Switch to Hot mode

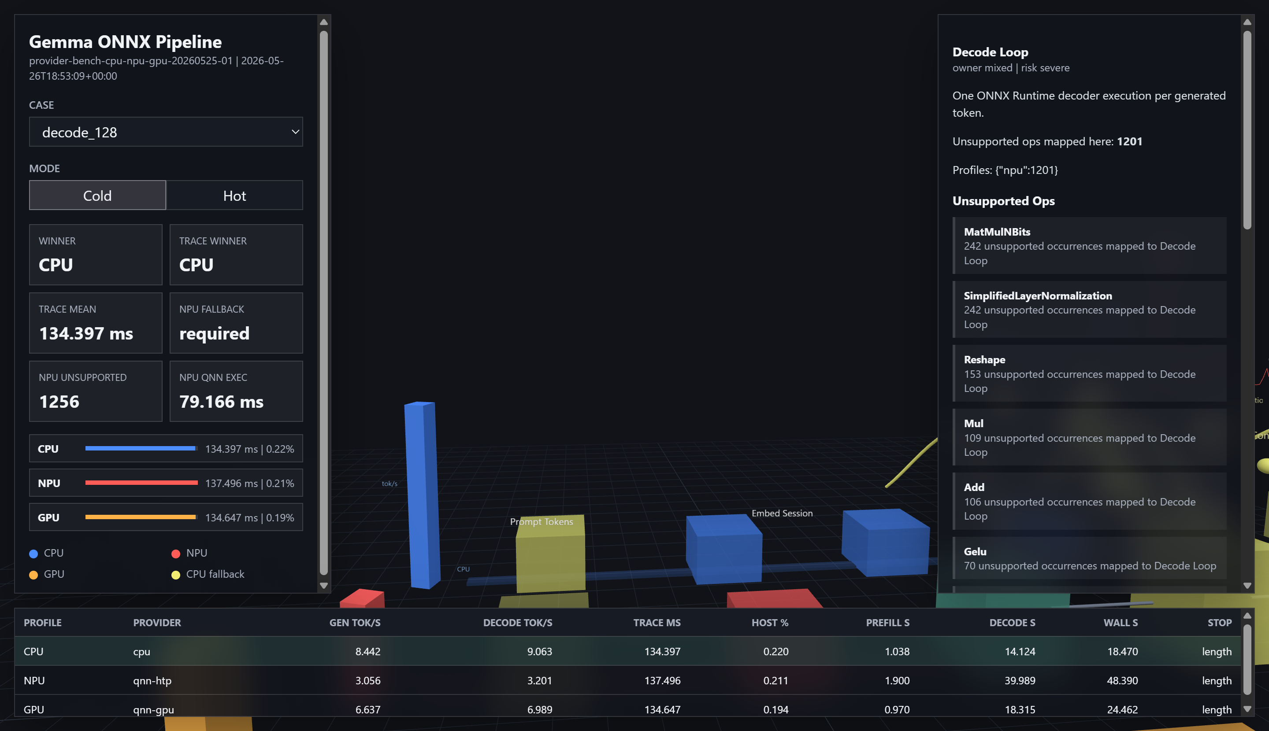tap(234, 196)
